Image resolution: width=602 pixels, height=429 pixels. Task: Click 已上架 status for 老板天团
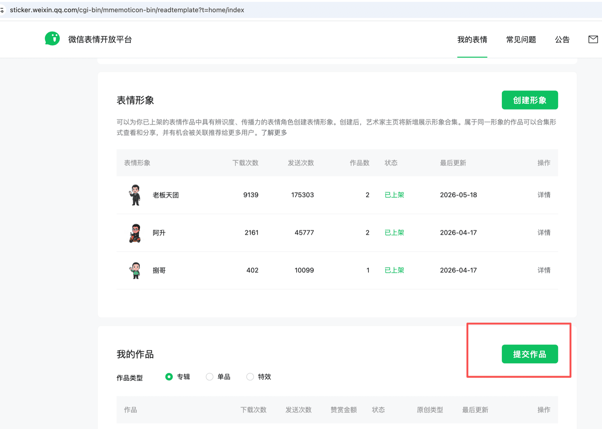point(394,195)
